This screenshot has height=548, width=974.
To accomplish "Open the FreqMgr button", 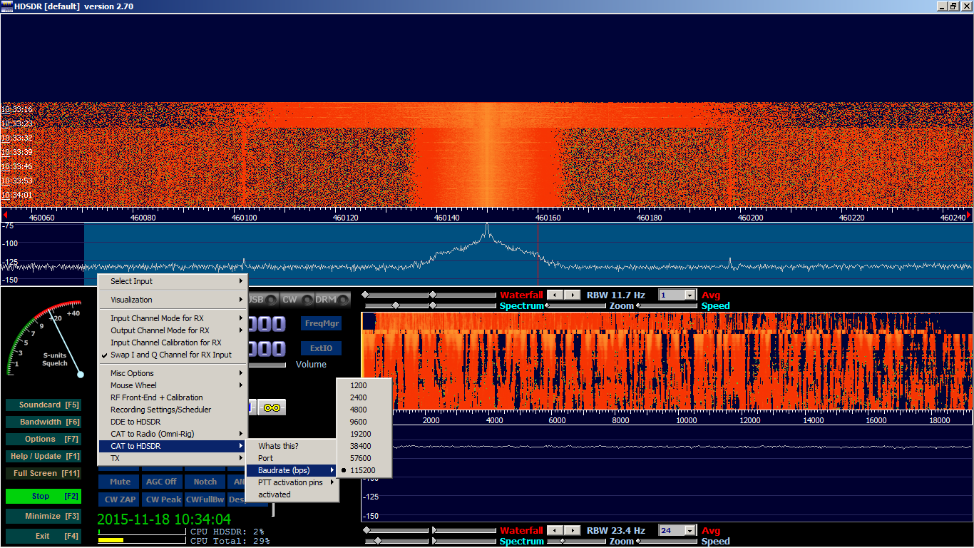I will point(321,323).
